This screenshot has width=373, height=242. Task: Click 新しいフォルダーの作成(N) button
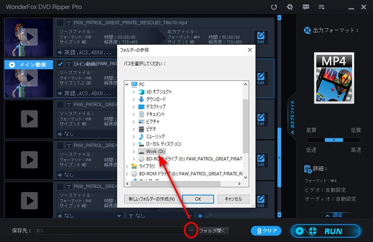(152, 199)
